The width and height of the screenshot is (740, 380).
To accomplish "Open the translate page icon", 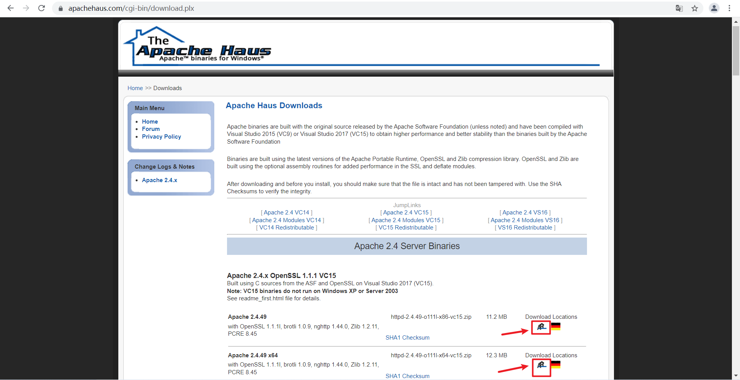I will (679, 8).
